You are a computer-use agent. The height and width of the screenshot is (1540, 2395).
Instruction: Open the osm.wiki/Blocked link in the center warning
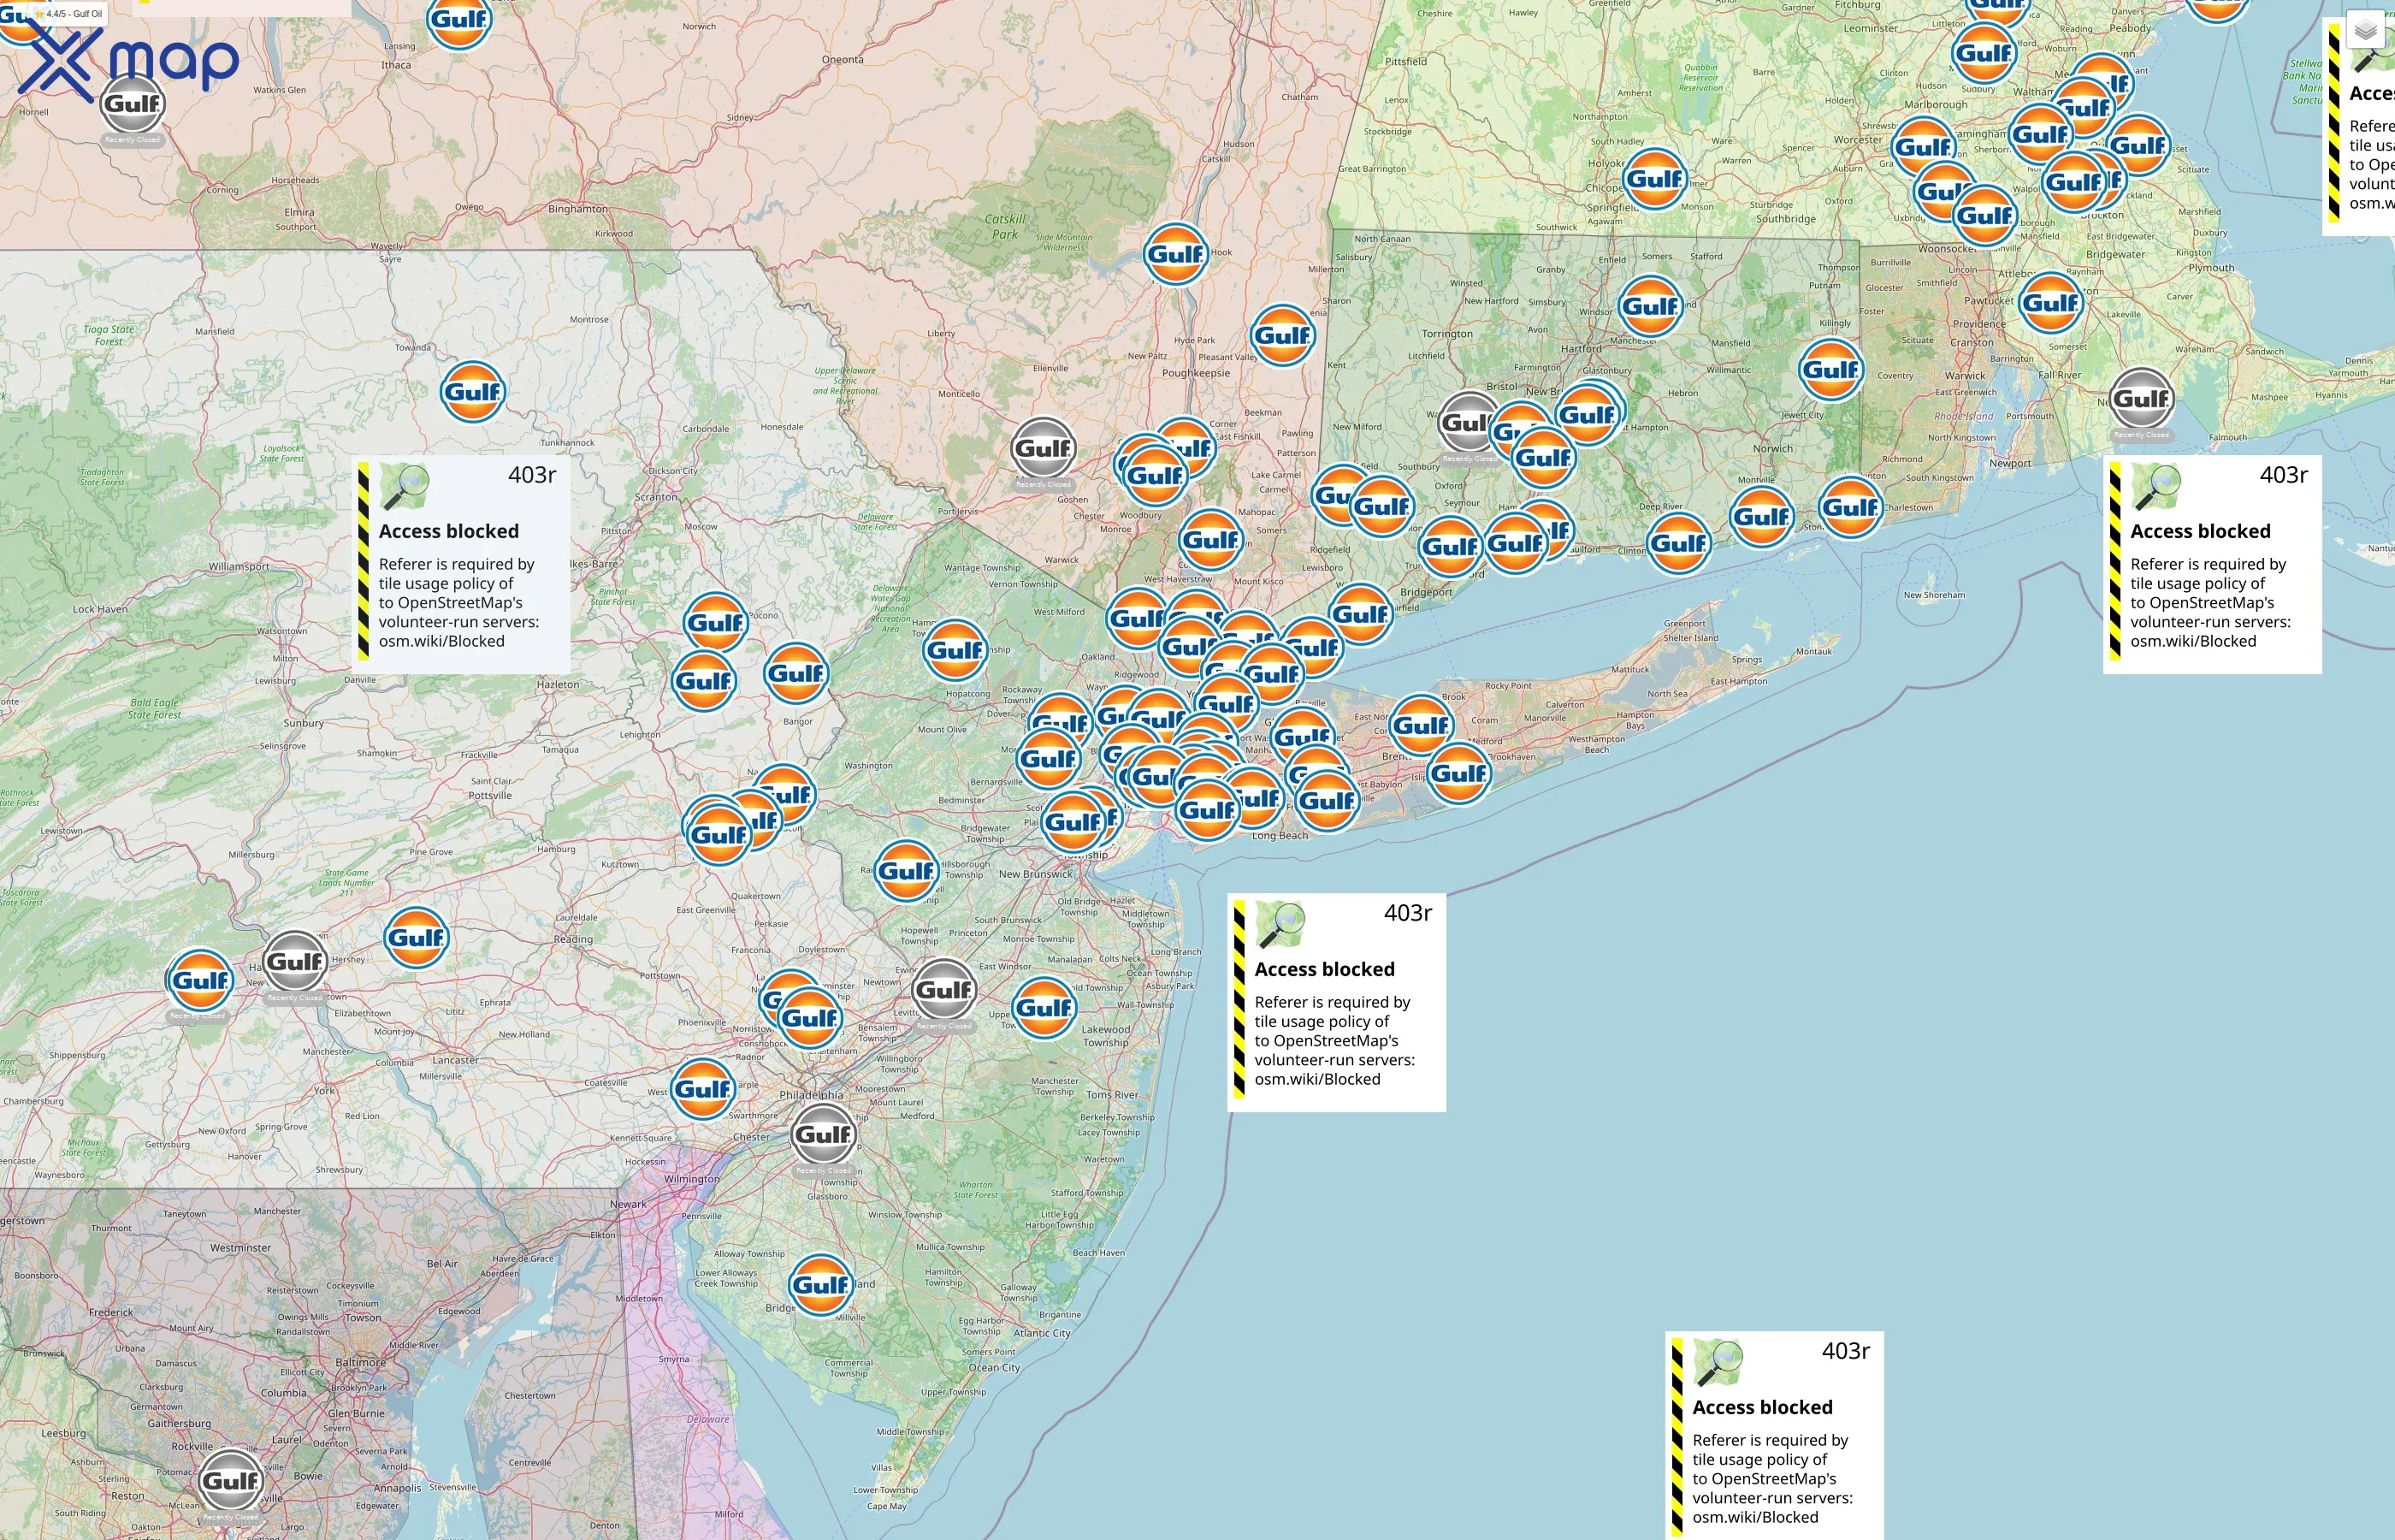pos(1317,1079)
